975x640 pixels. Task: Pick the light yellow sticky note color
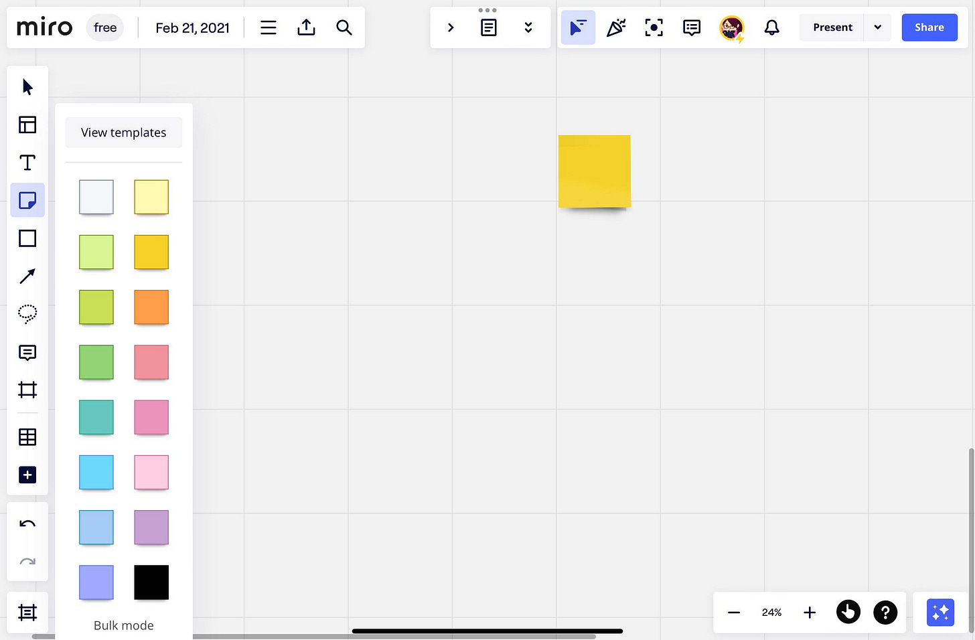pyautogui.click(x=151, y=197)
